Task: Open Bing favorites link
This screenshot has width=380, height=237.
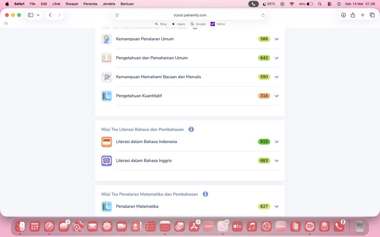Action: point(161,24)
